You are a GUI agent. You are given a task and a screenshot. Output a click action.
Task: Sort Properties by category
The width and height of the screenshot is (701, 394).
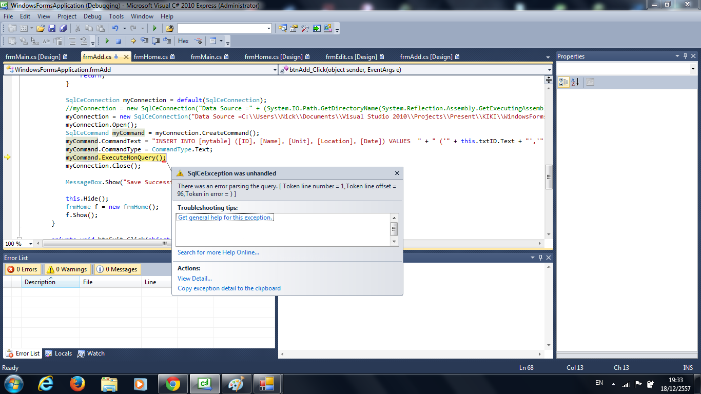coord(563,82)
